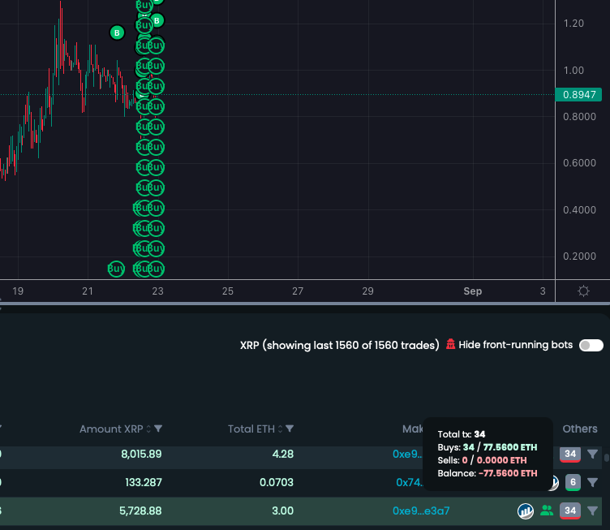The image size is (610, 530).
Task: Click the 0.2000 price axis label
Action: click(x=579, y=256)
